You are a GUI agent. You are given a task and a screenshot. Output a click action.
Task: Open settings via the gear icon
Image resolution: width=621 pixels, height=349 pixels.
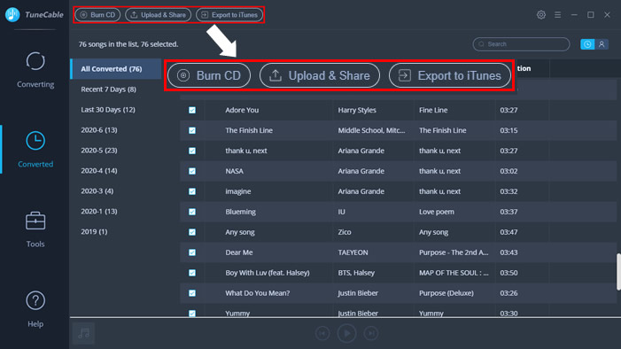coord(541,15)
